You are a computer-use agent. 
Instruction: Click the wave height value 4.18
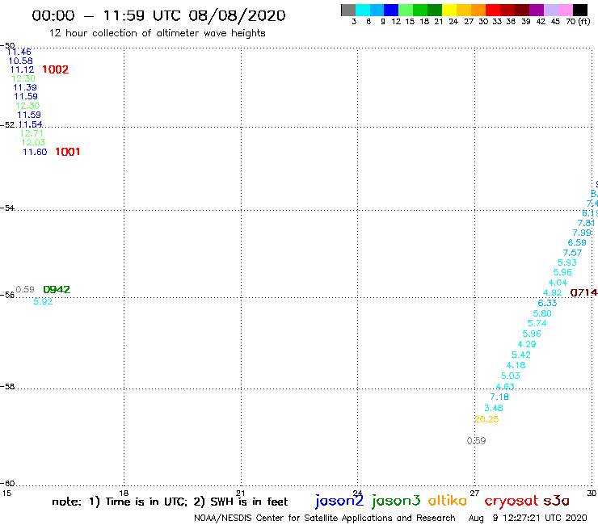pyautogui.click(x=516, y=365)
